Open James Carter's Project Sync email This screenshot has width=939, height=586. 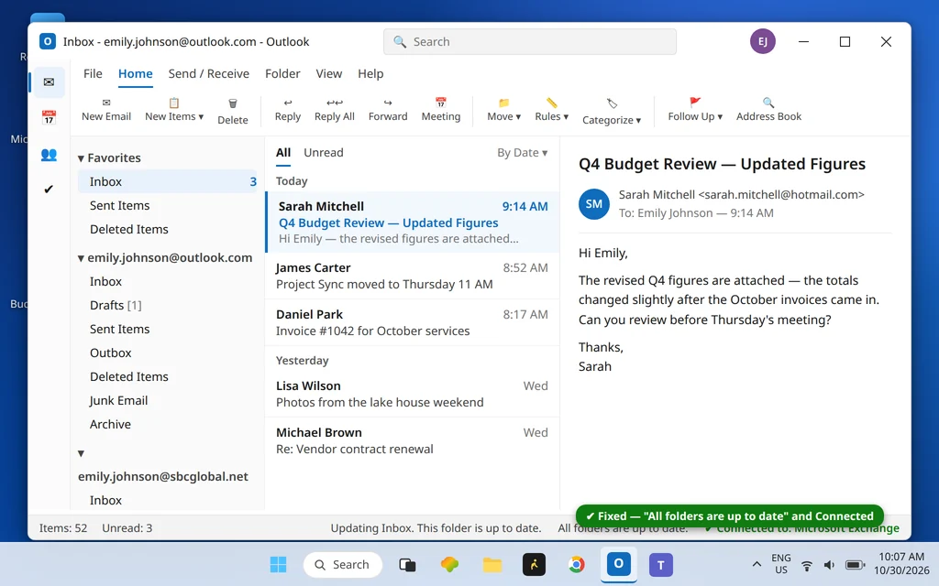tap(412, 276)
